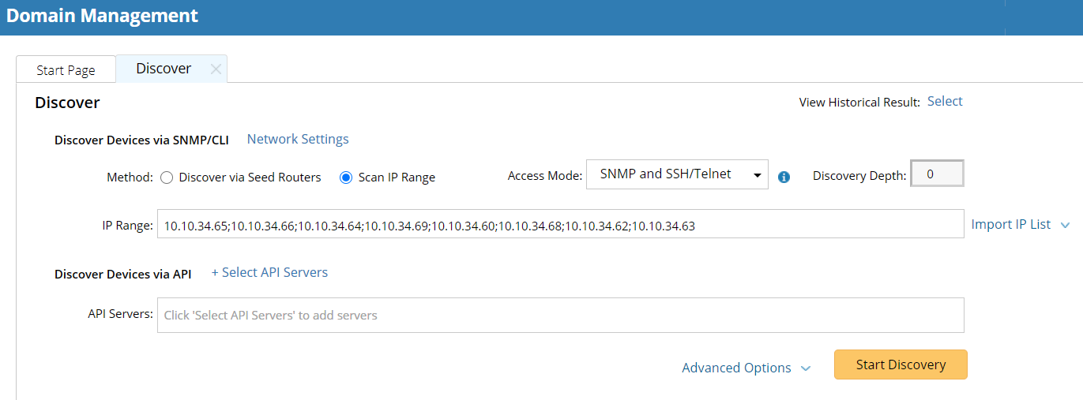This screenshot has height=400, width=1083.
Task: Choose the Scan IP Range radio option
Action: click(x=345, y=178)
